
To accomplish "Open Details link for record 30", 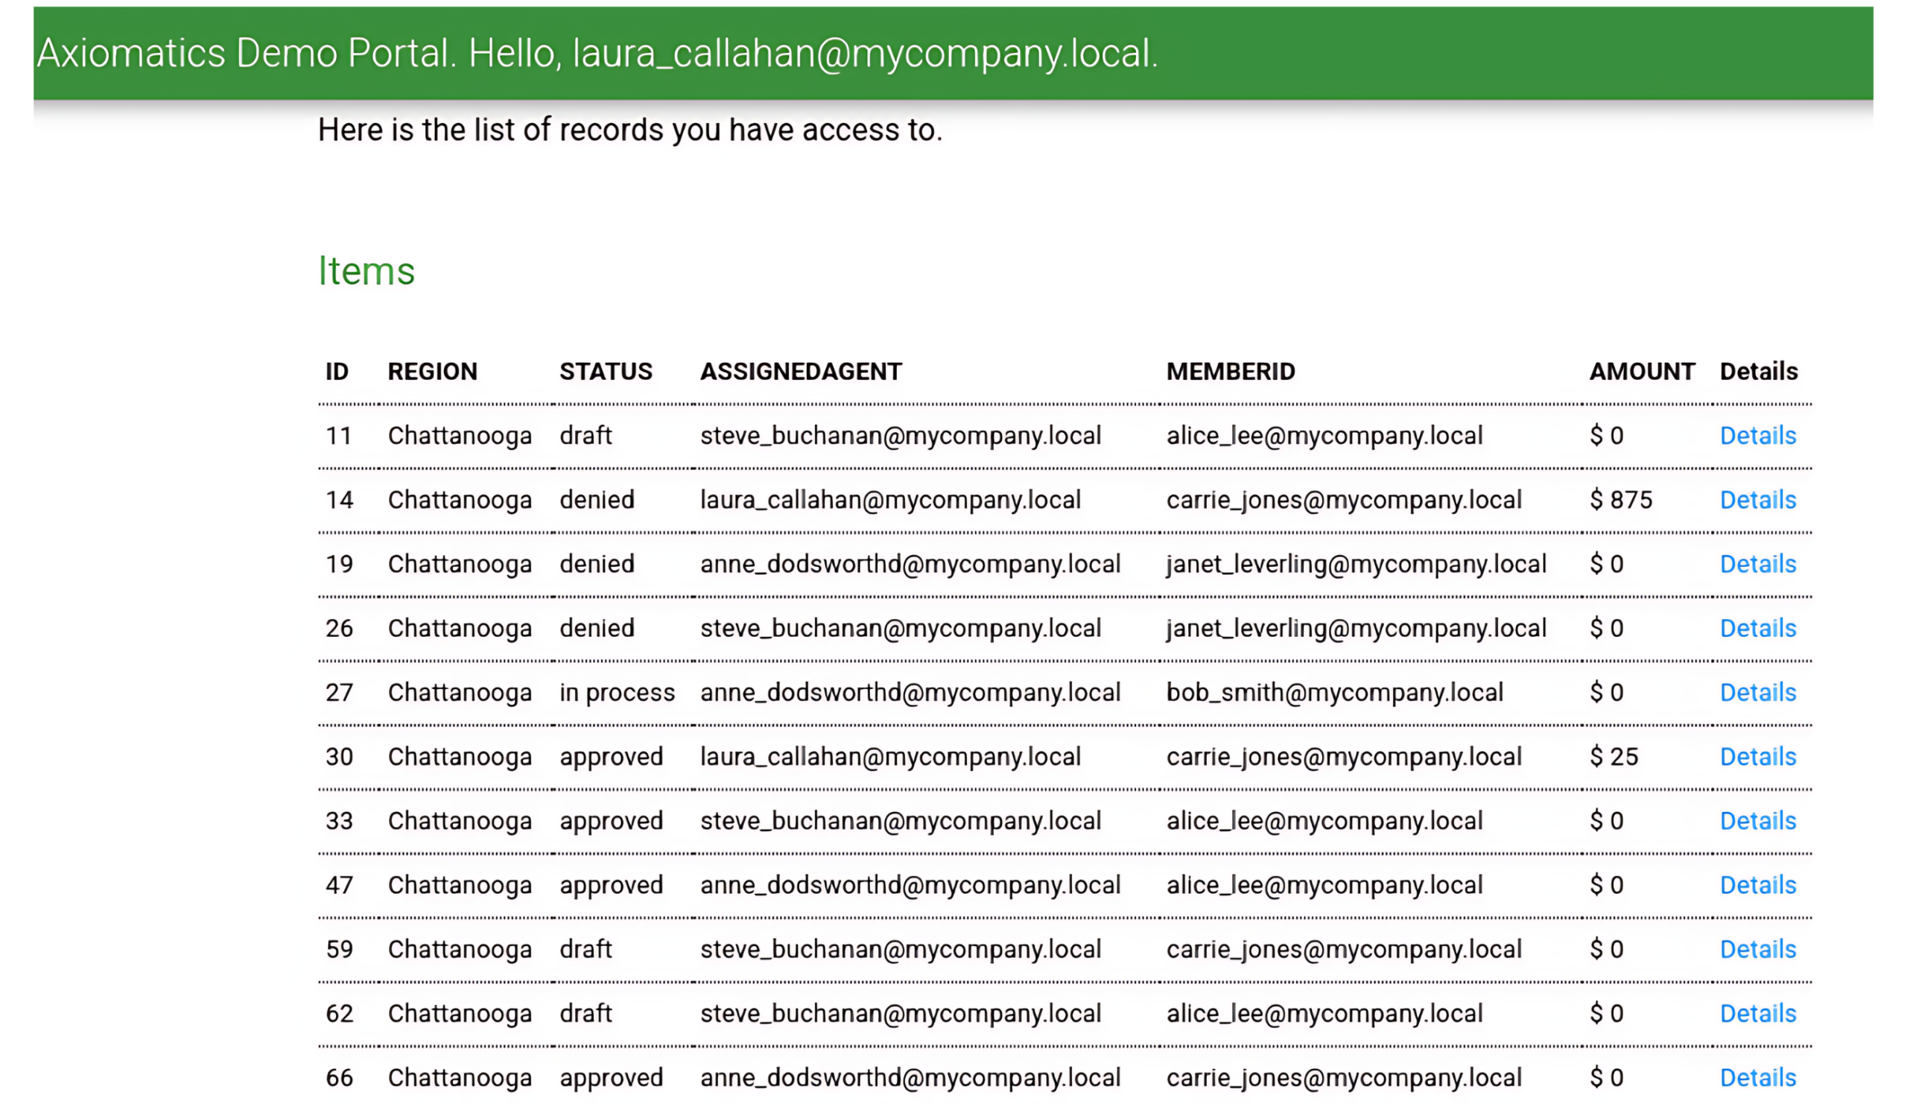I will 1757,757.
